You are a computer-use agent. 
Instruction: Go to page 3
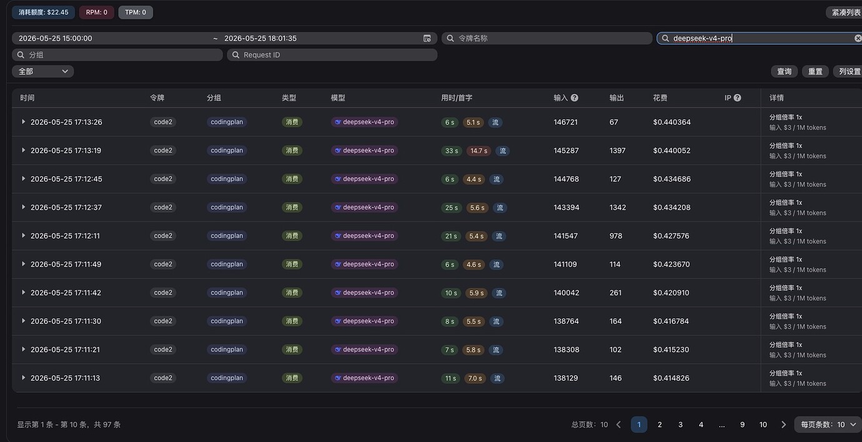pos(680,425)
